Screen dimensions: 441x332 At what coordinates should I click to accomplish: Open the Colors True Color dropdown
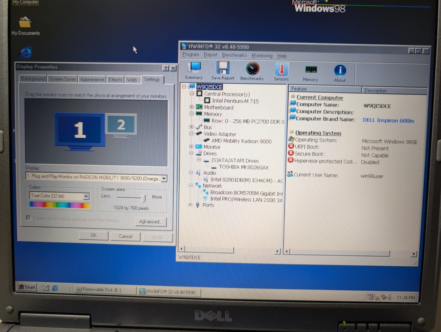click(86, 196)
